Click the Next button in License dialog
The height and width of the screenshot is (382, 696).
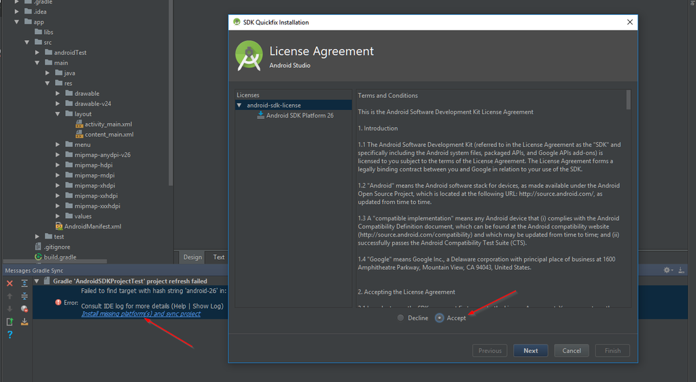(x=530, y=351)
